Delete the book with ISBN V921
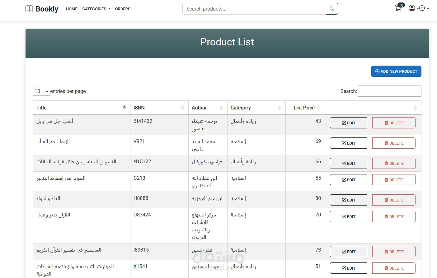 point(394,143)
